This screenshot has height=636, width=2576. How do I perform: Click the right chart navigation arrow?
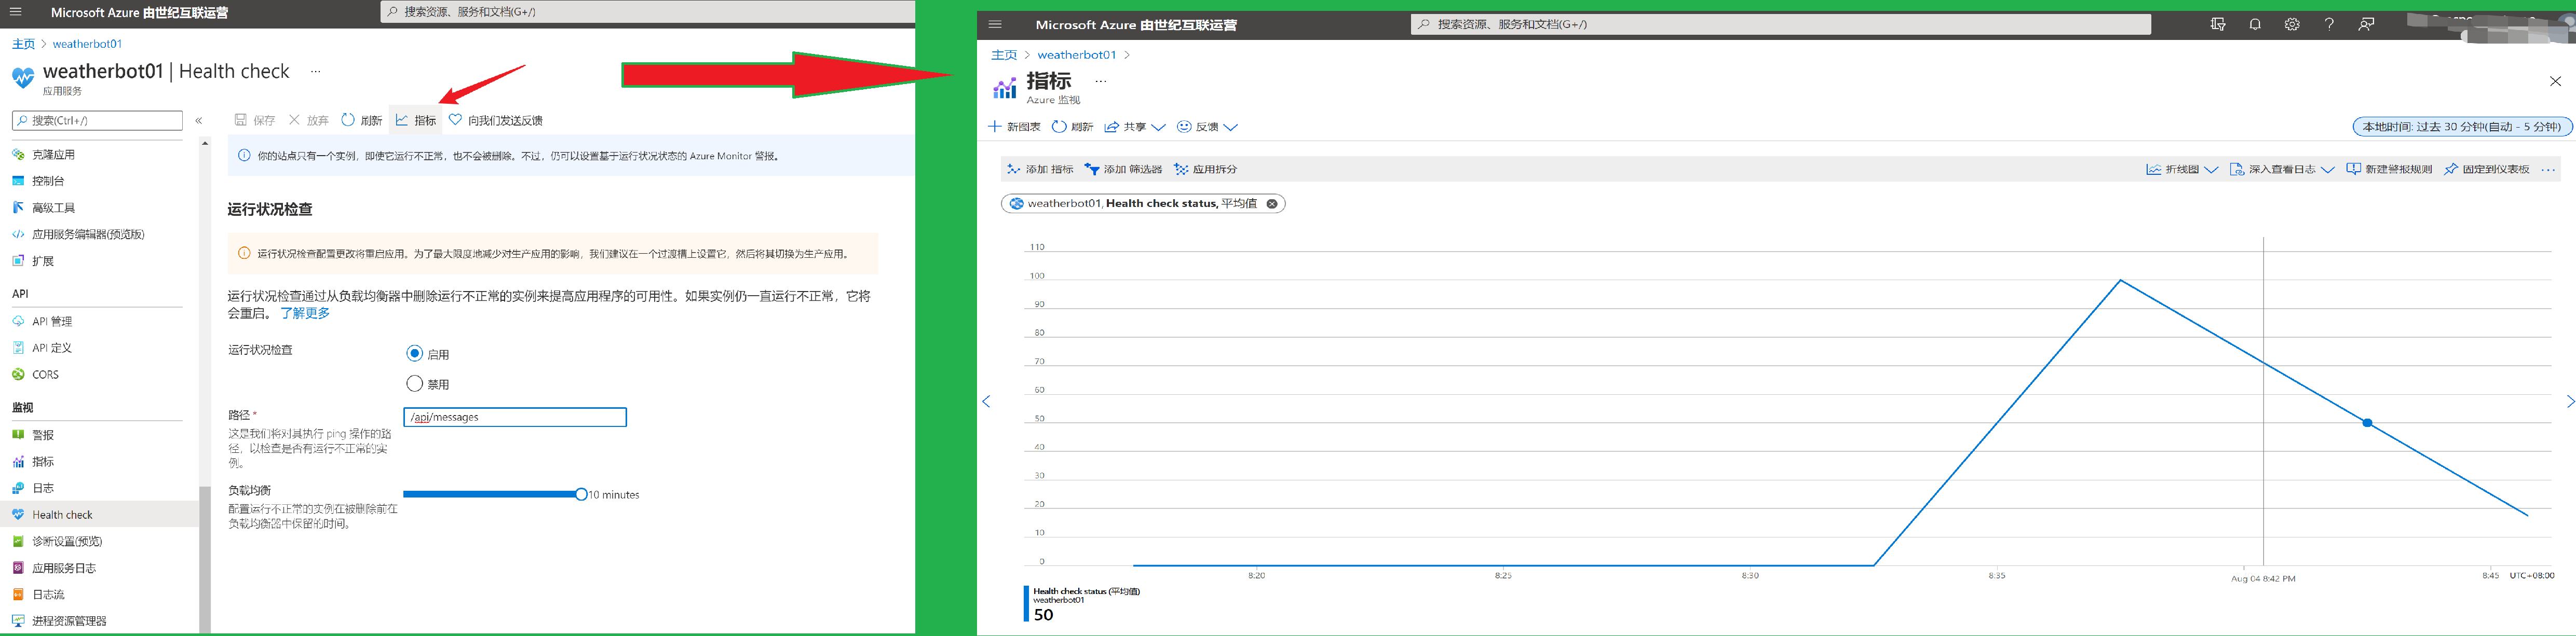[2570, 401]
